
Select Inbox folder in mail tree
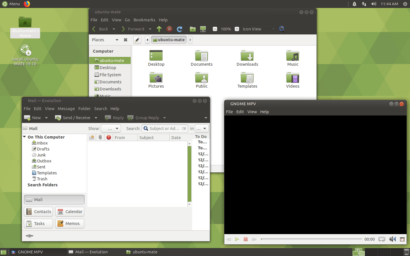pos(42,143)
